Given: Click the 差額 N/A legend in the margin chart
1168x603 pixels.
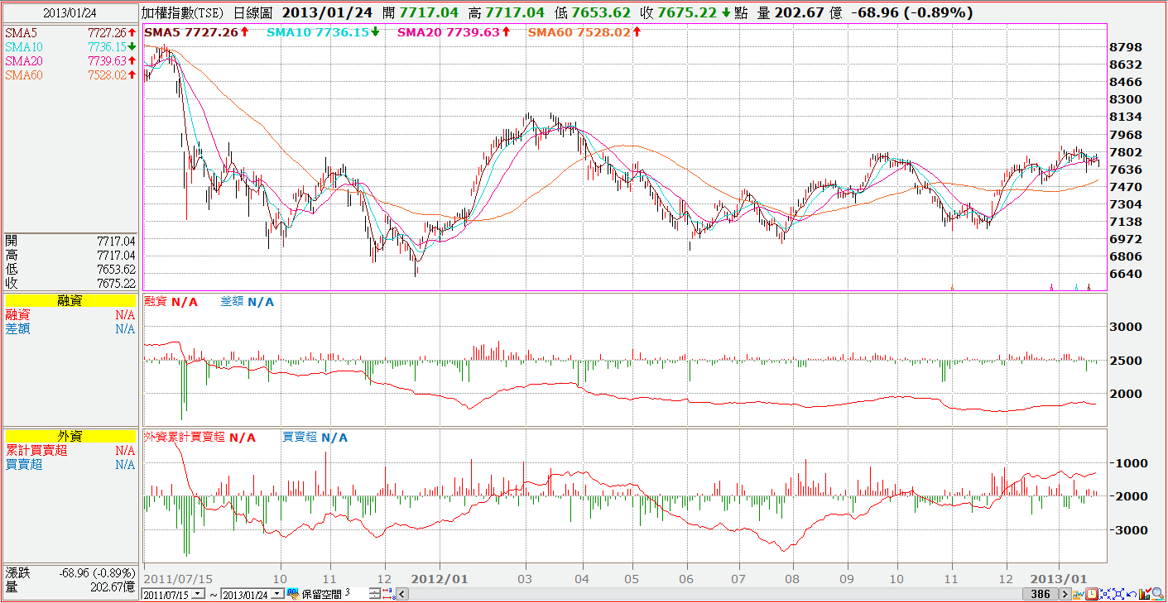Looking at the screenshot, I should click(247, 302).
